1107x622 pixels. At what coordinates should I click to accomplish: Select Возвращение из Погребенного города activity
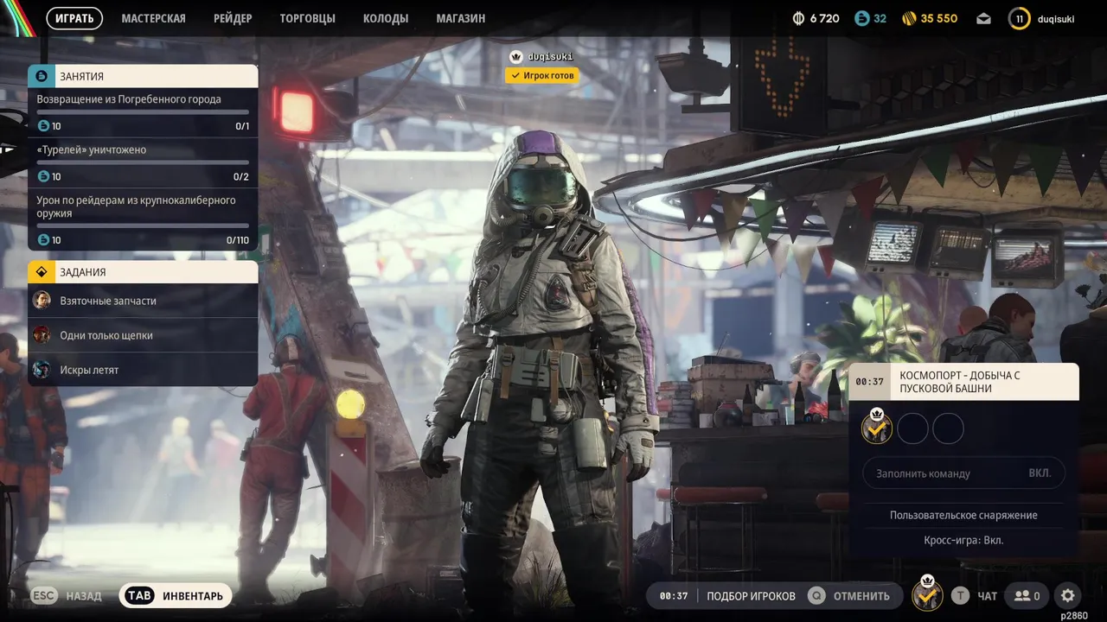coord(143,112)
